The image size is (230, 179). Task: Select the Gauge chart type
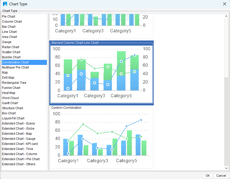[24, 42]
